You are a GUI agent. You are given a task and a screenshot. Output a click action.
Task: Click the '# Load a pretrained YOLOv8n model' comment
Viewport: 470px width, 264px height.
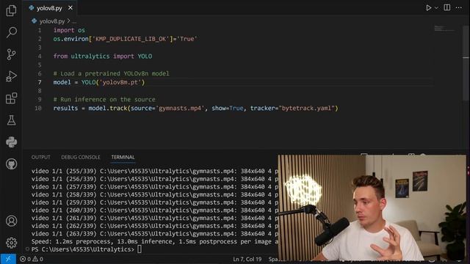pos(111,73)
